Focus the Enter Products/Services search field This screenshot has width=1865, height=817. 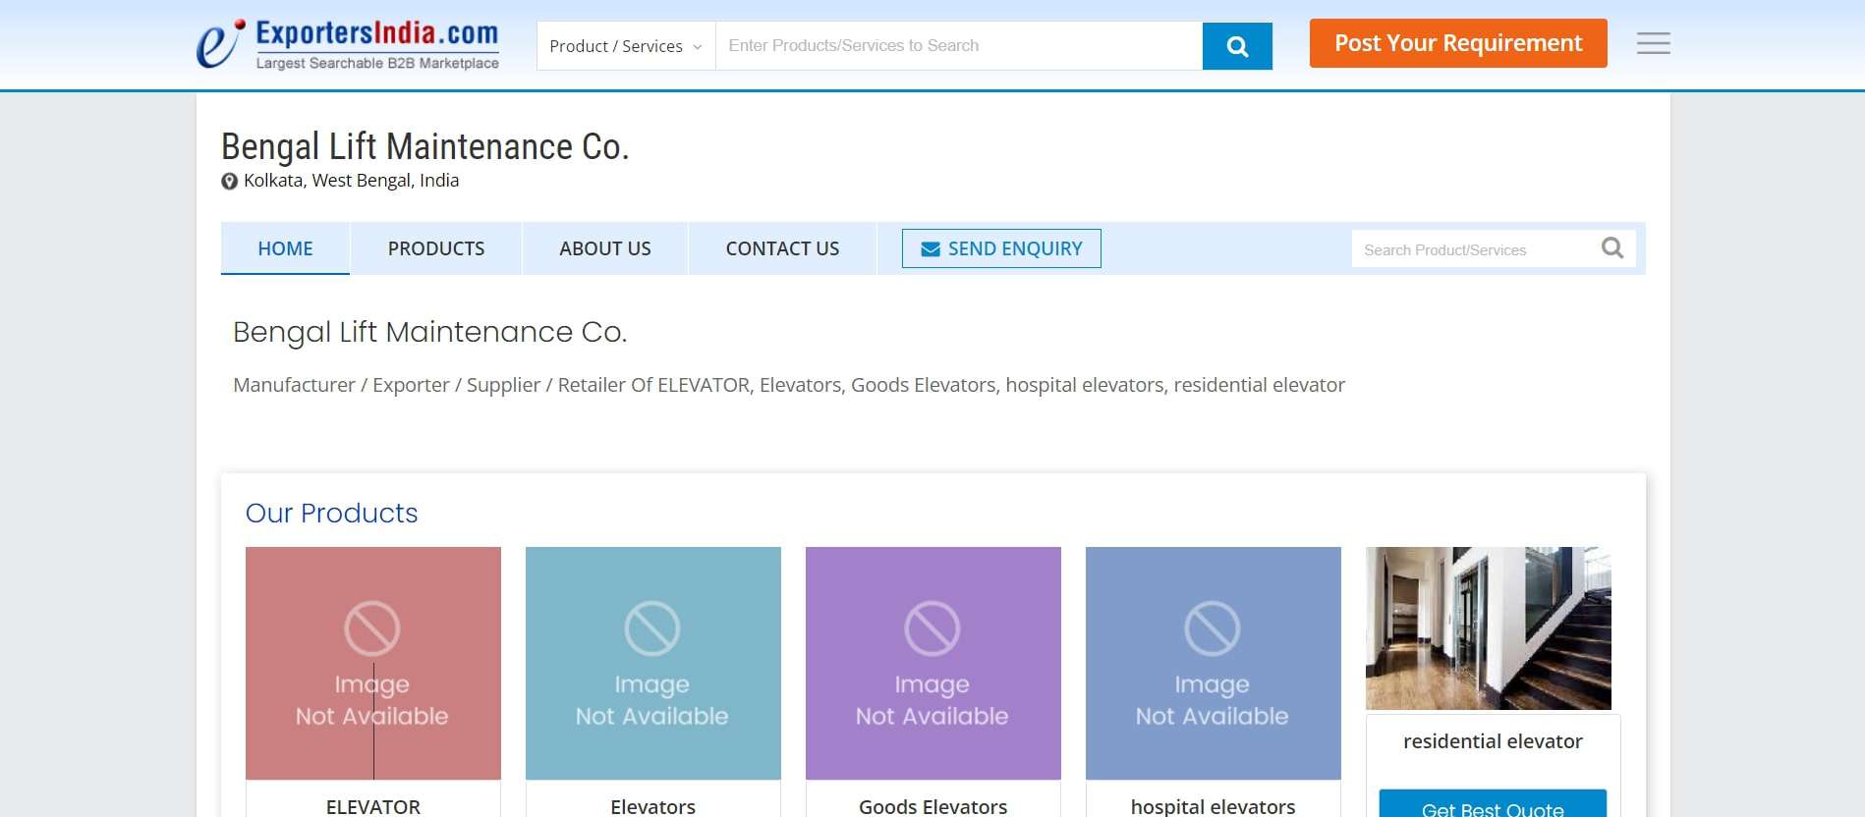coord(958,46)
